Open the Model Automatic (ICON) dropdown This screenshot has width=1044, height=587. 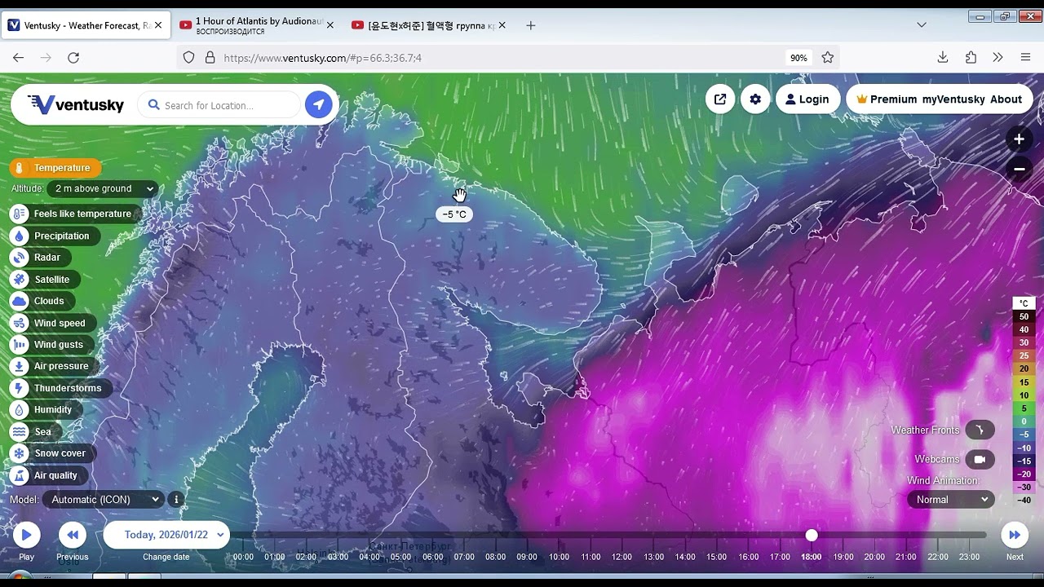(x=104, y=500)
